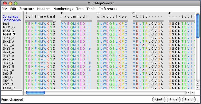Select sequence name 2NY6_A
Screen dimensions: 201x104
click(8, 70)
